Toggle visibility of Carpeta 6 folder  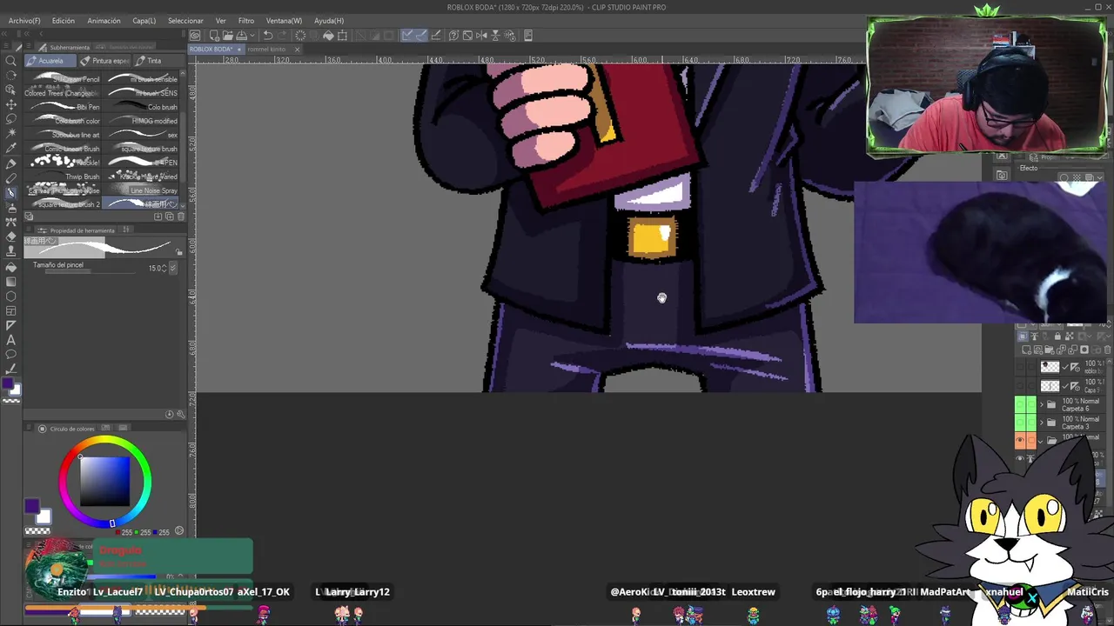click(1020, 404)
